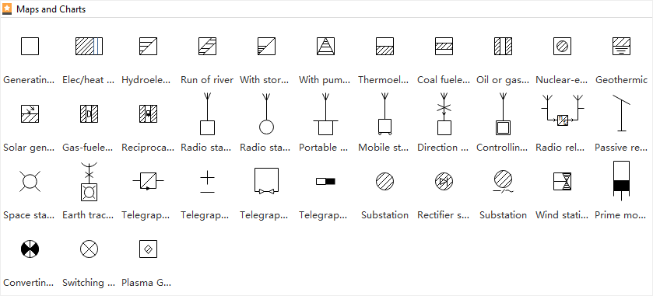Pick the Run of river symbol
653x296 pixels.
207,46
